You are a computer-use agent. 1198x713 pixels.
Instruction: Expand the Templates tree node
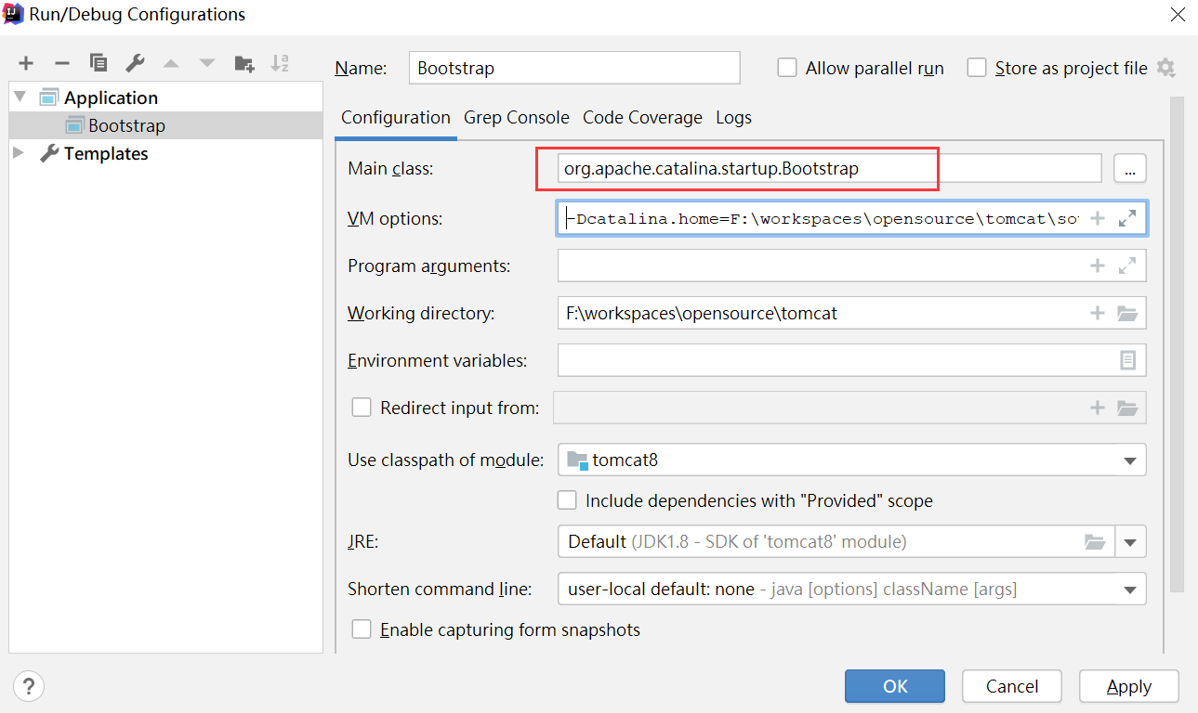coord(20,153)
